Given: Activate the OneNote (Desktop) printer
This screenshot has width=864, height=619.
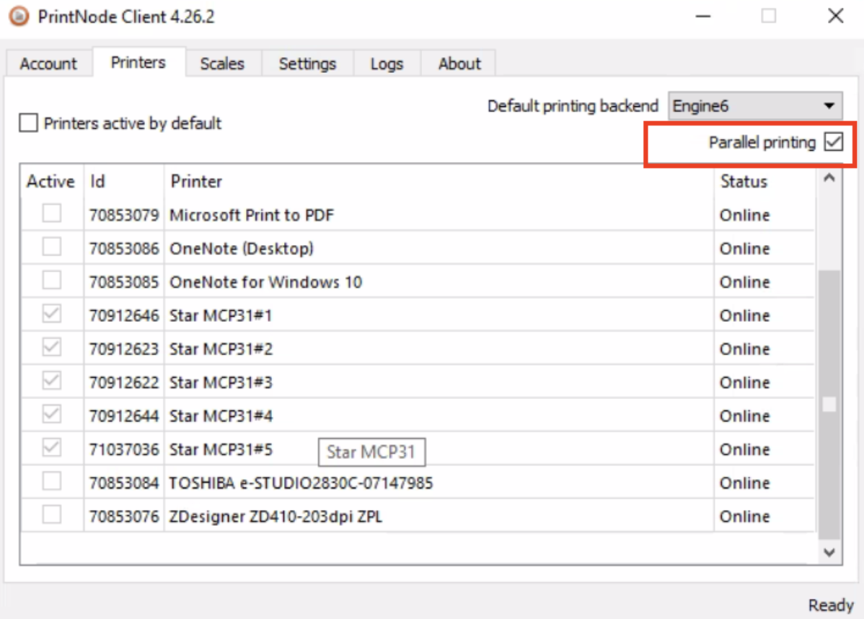Looking at the screenshot, I should [x=51, y=247].
